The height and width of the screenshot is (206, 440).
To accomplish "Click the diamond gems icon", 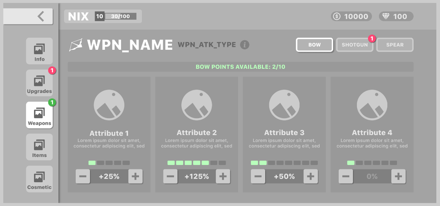I will (386, 16).
